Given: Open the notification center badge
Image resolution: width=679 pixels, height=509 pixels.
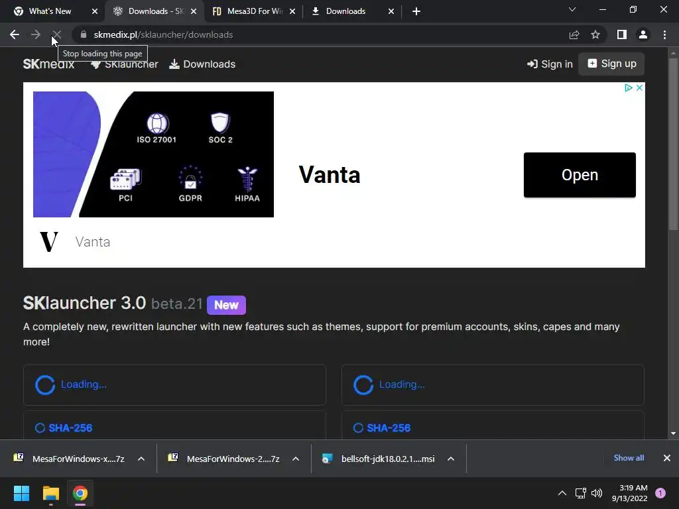Looking at the screenshot, I should tap(660, 493).
